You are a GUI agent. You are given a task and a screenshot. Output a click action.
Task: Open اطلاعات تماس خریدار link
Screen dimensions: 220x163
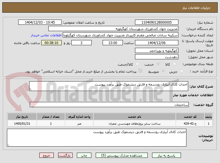(x=46, y=35)
